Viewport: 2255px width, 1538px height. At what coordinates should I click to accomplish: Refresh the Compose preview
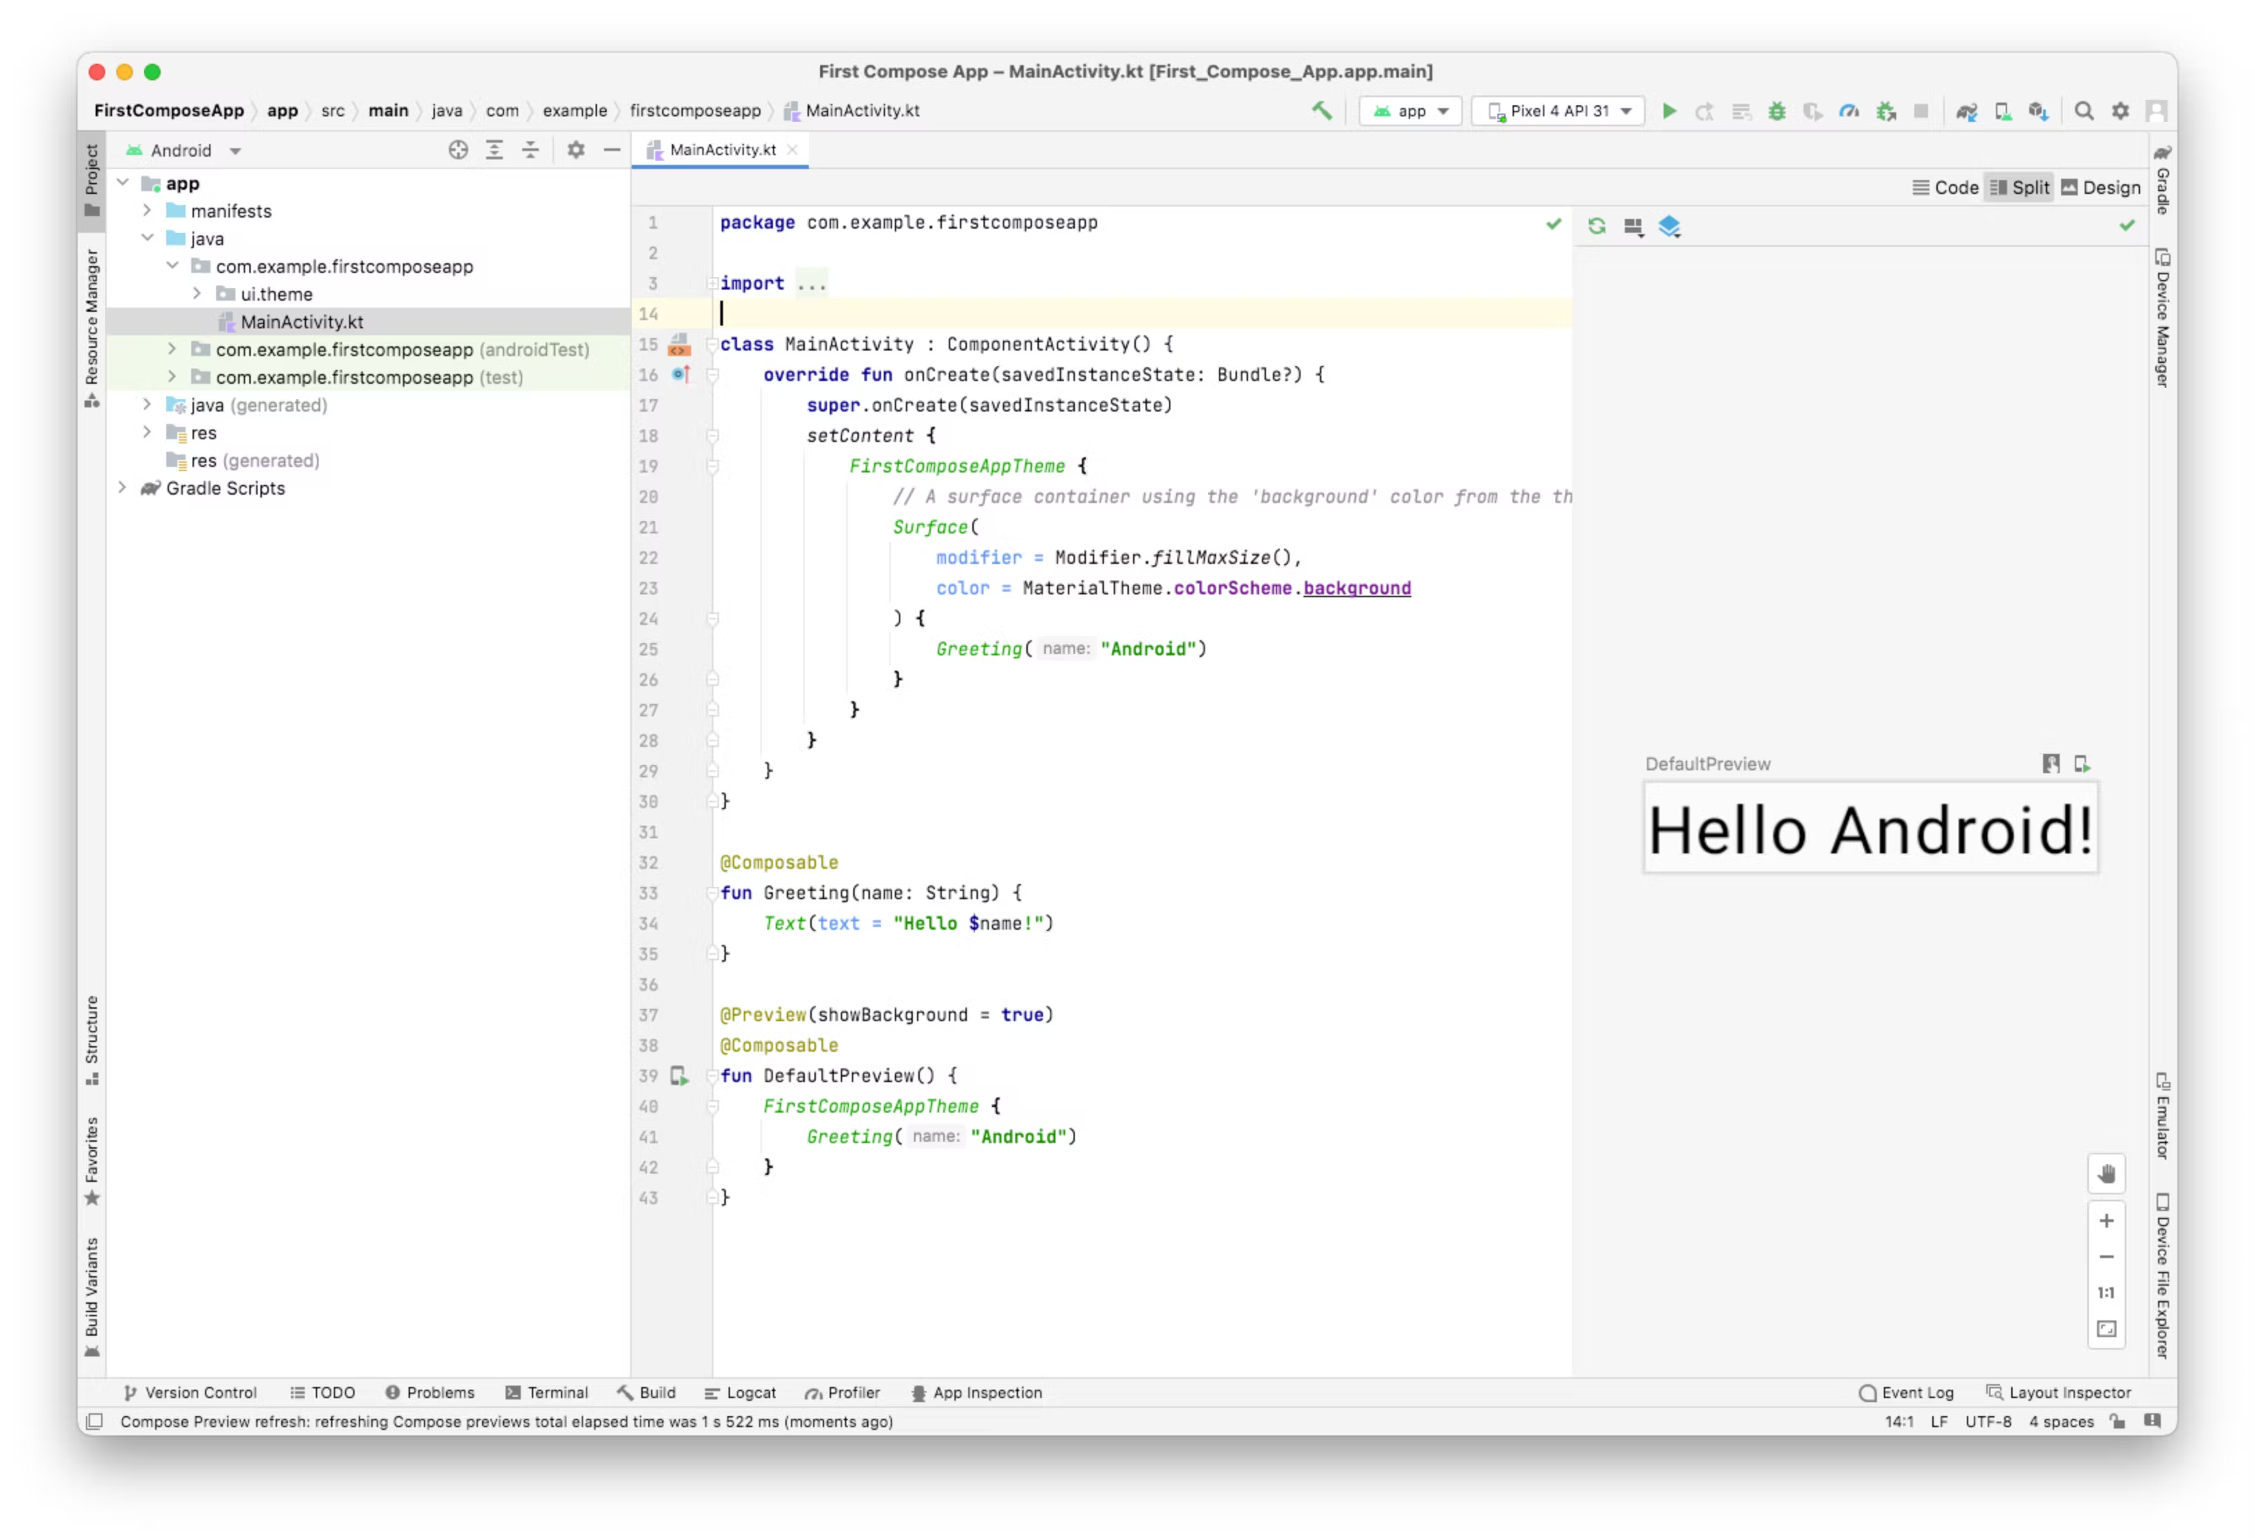[1596, 226]
